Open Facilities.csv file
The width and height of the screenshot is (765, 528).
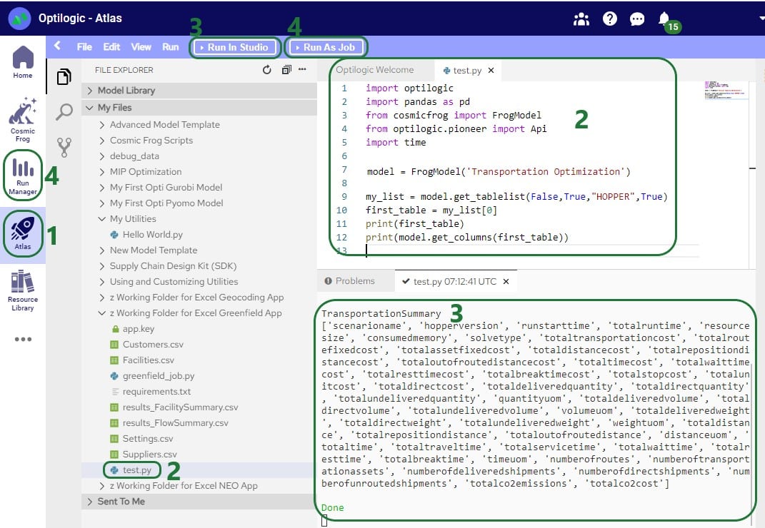coord(149,360)
